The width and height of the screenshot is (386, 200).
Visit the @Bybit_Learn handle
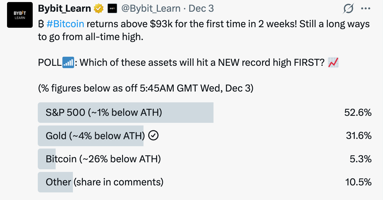(x=150, y=8)
